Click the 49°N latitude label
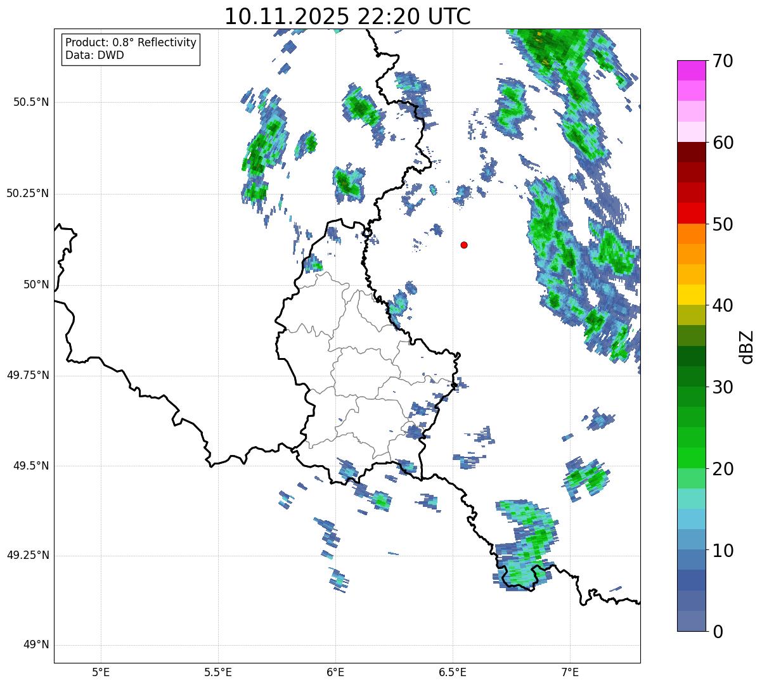 [36, 645]
